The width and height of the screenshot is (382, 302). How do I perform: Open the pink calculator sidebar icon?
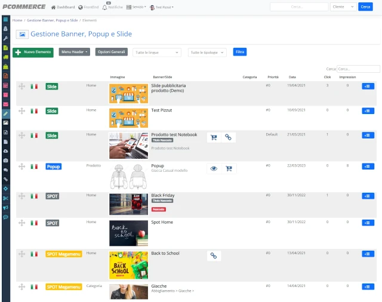[5, 85]
